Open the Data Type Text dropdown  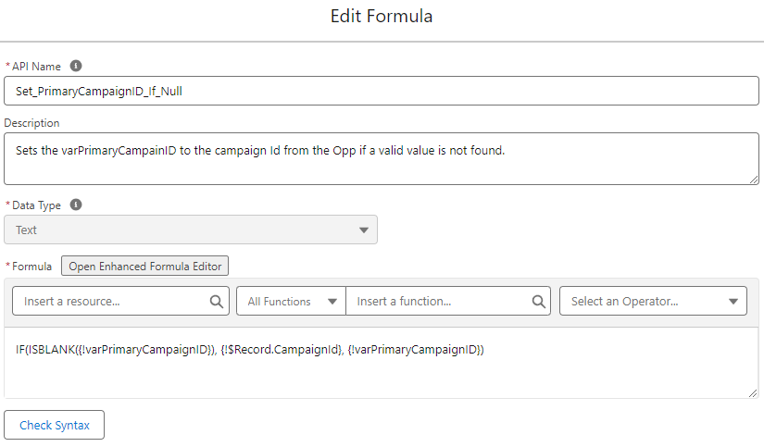coord(191,230)
